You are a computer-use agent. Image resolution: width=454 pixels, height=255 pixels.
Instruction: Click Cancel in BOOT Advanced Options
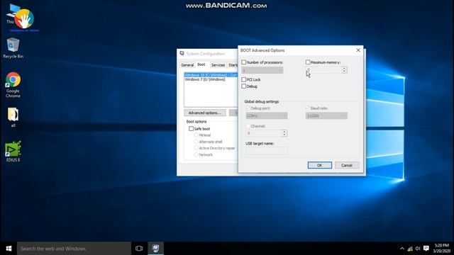point(347,165)
